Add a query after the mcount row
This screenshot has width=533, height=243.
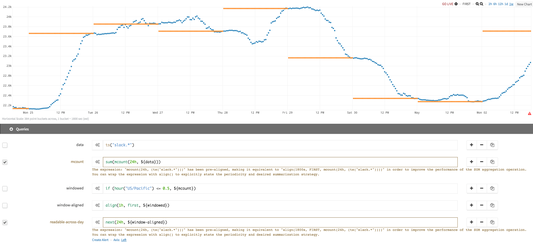[x=472, y=162]
